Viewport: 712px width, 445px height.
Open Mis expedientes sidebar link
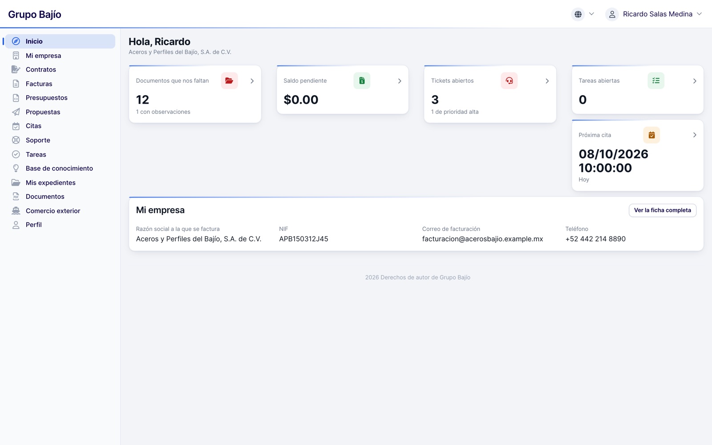coord(60,182)
